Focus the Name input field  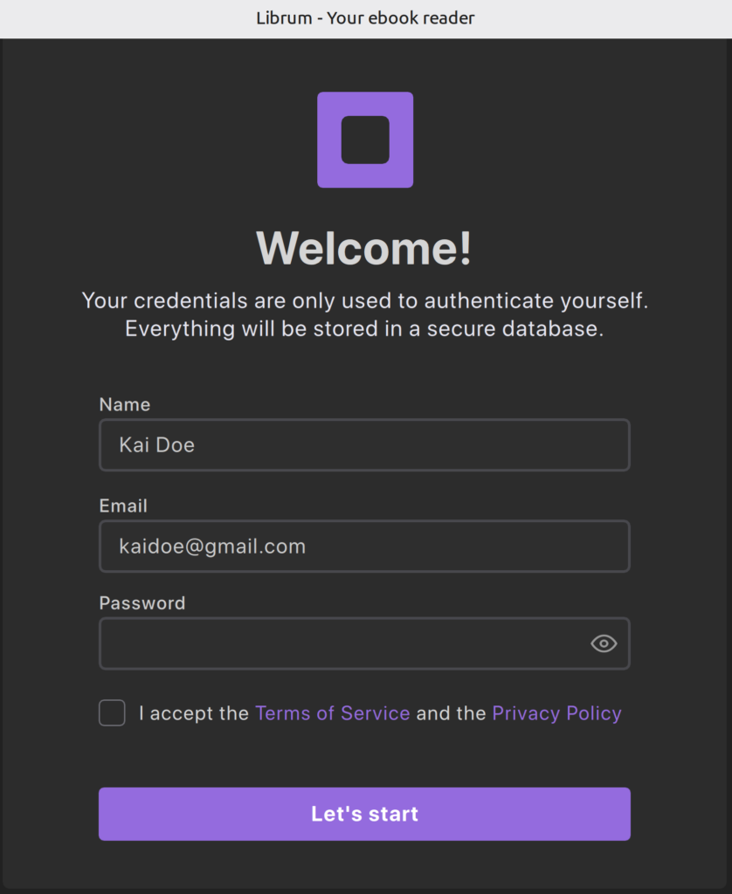tap(364, 445)
